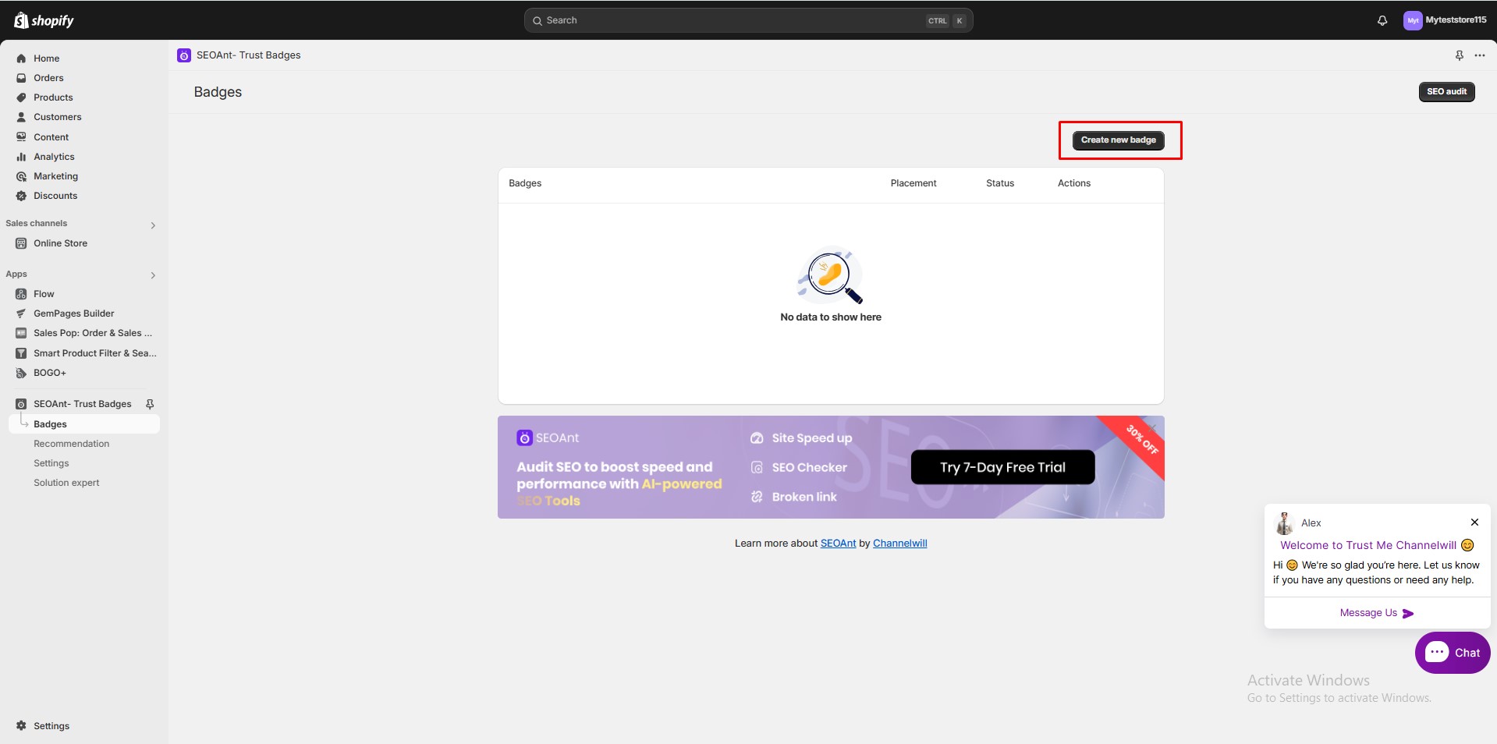Click Create new badge button

pos(1118,140)
